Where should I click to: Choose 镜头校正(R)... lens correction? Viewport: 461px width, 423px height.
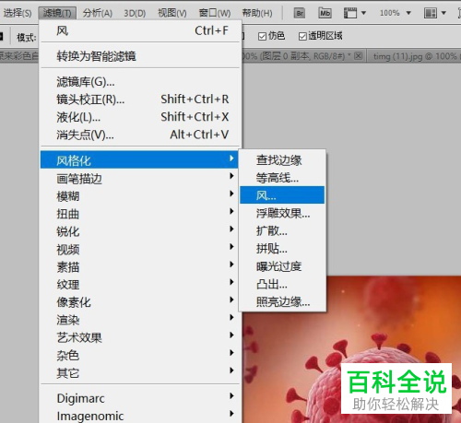(140, 100)
